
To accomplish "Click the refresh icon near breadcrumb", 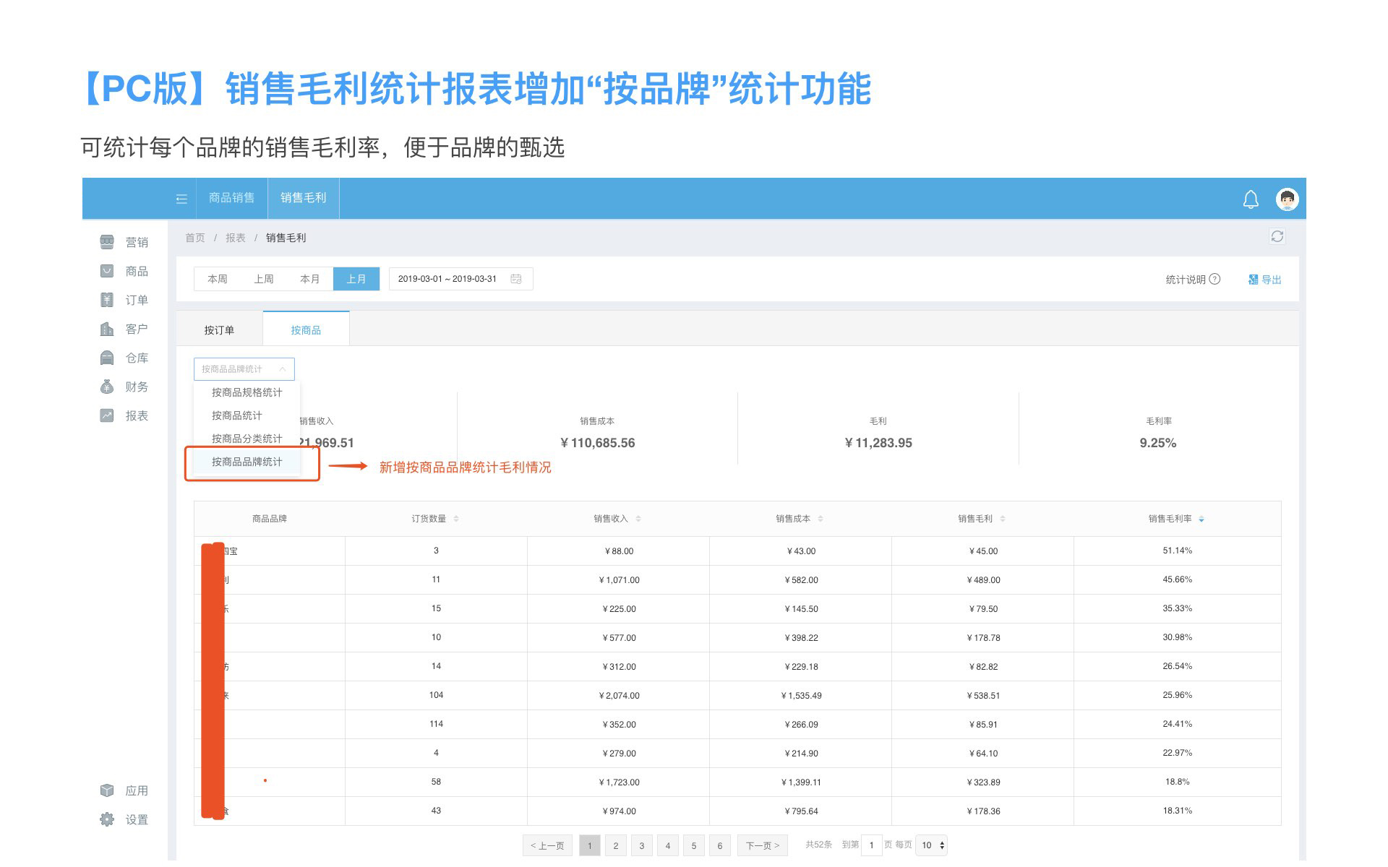I will tap(1277, 237).
